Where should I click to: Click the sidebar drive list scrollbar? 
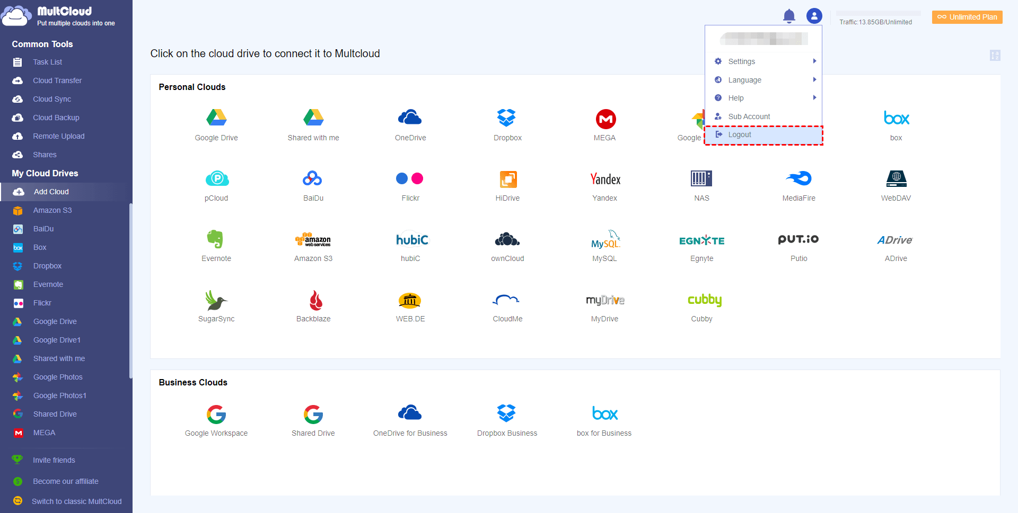[x=130, y=291]
